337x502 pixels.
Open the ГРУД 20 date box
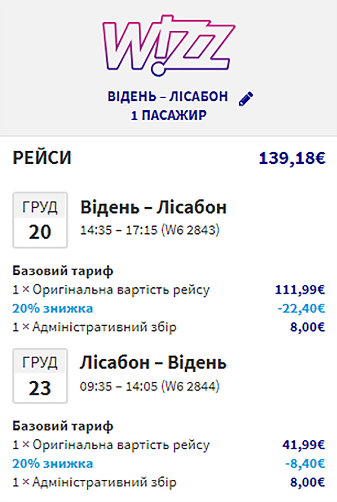40,220
